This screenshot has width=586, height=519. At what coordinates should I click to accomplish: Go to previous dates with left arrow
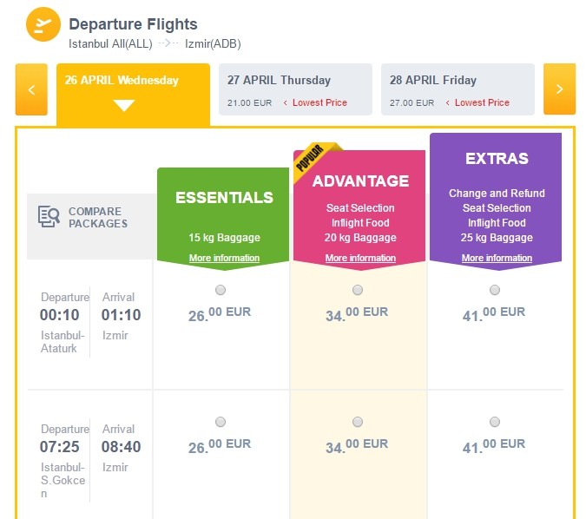(31, 89)
